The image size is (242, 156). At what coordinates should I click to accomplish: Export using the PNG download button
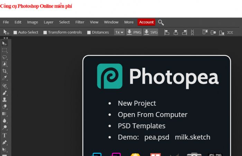[134, 32]
